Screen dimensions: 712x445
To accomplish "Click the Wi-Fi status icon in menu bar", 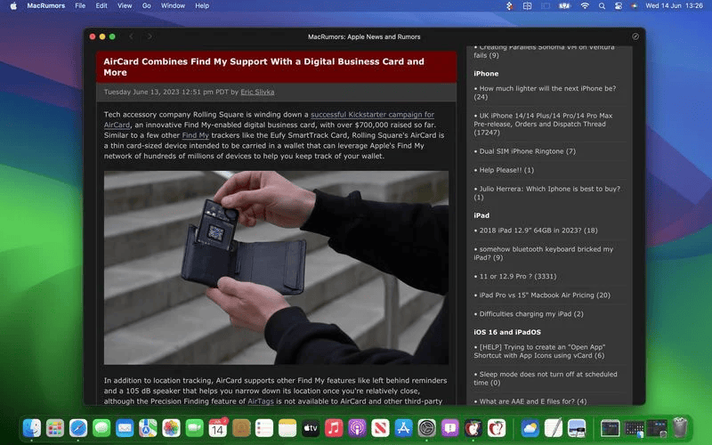I will (585, 5).
